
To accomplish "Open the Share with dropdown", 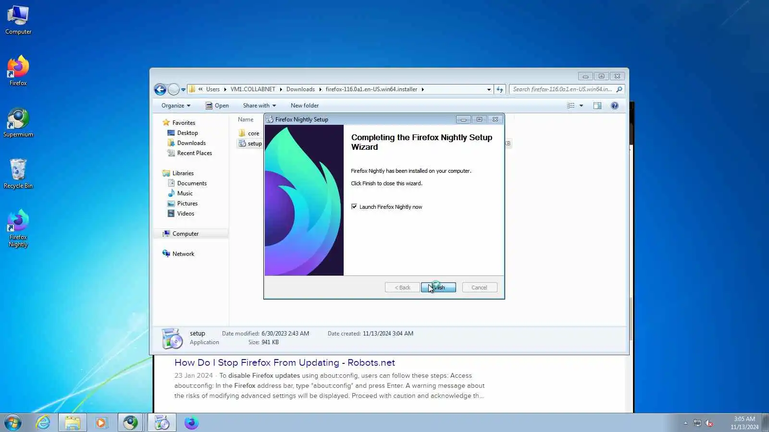I will tap(260, 106).
